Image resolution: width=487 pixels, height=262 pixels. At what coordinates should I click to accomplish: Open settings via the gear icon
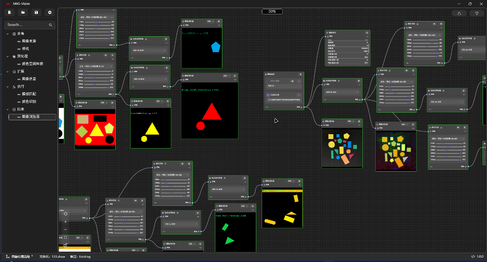point(49,12)
